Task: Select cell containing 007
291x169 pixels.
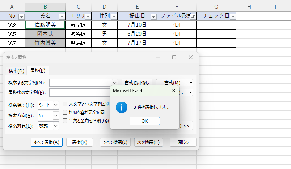Action: point(12,43)
